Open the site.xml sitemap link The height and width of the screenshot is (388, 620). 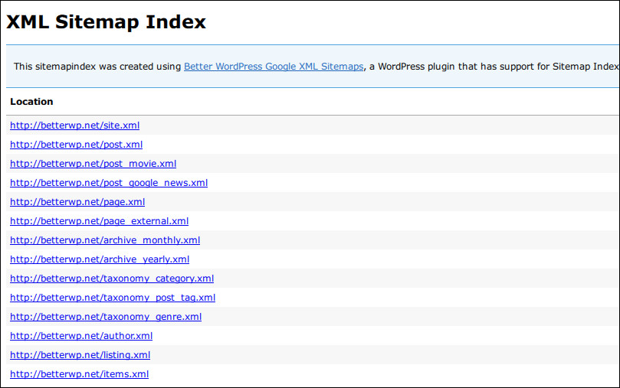74,126
